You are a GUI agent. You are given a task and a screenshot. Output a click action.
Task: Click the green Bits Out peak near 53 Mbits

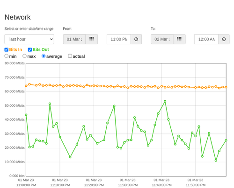[165, 101]
